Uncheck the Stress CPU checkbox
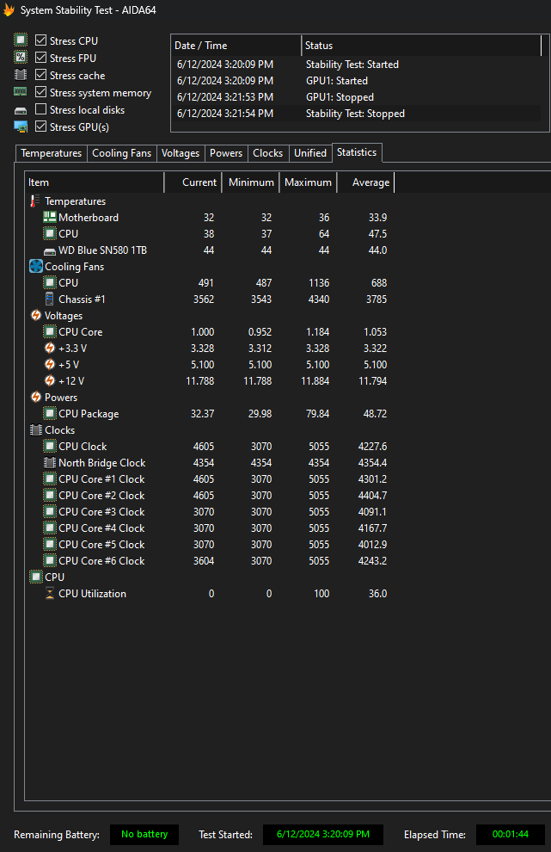This screenshot has height=852, width=551. pos(41,41)
